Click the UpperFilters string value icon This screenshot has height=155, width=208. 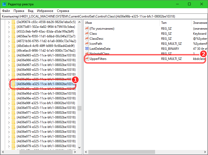87,59
